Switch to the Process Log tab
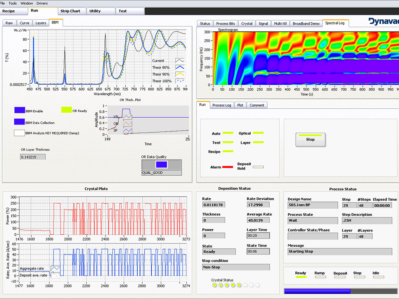The width and height of the screenshot is (399, 299). point(222,105)
